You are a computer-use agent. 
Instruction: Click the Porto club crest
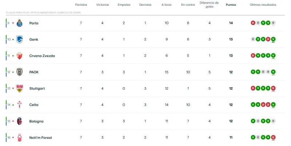tap(20, 23)
